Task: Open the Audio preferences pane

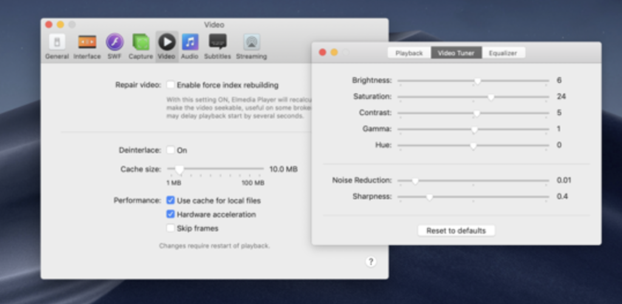Action: (x=190, y=47)
